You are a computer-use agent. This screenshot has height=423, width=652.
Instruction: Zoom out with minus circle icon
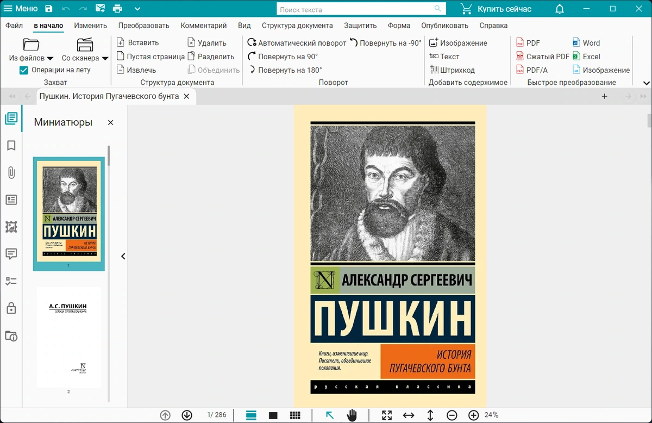tap(452, 415)
